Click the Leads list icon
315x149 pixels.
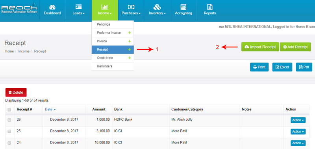78,7
